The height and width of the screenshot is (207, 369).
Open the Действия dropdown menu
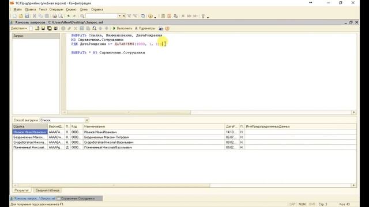(19, 28)
